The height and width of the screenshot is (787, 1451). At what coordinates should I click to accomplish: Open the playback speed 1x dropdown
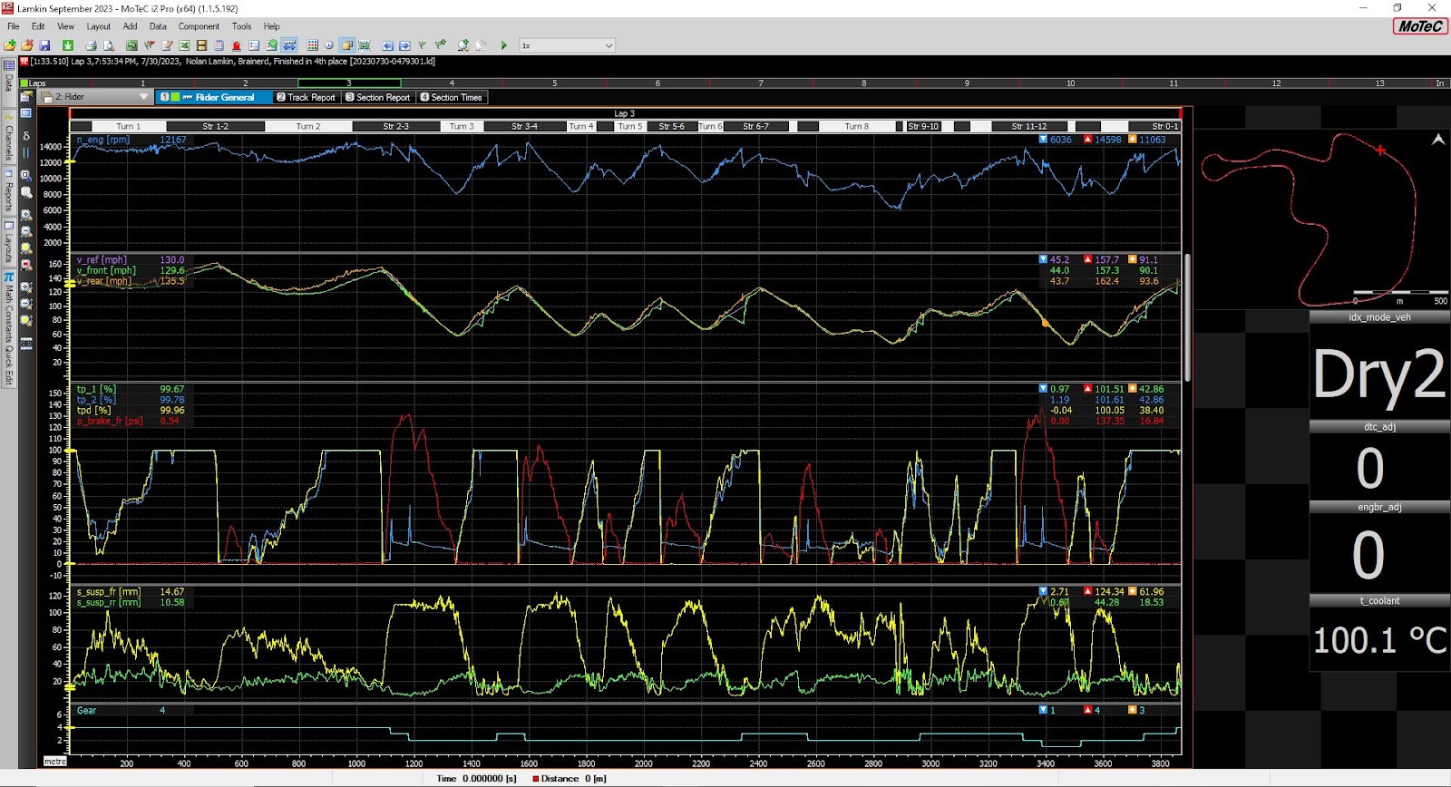coord(609,45)
